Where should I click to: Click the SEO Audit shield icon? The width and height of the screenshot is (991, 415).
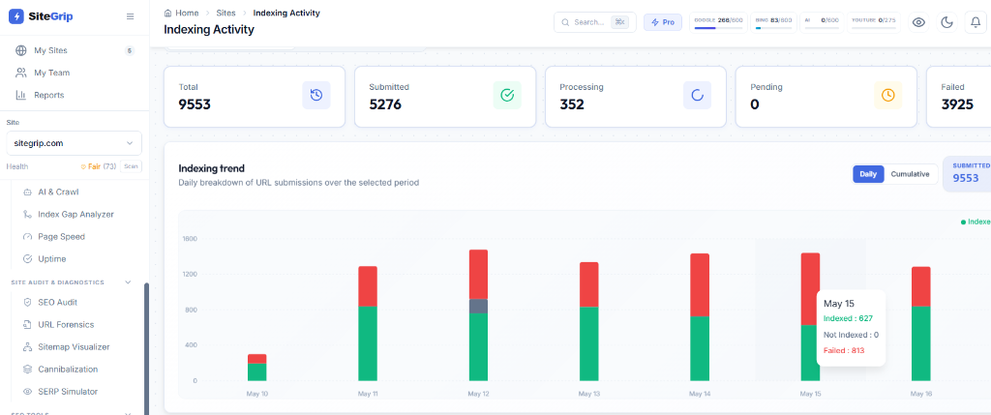(27, 303)
